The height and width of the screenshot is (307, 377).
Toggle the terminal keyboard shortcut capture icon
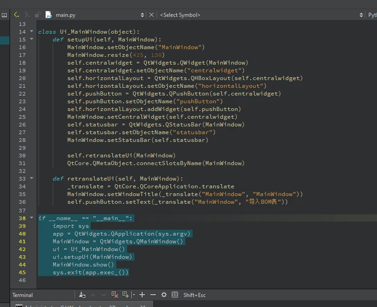pos(175,295)
